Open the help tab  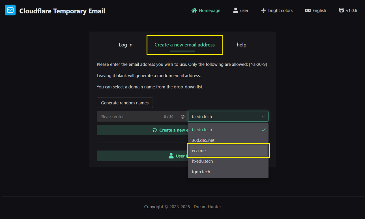pyautogui.click(x=241, y=45)
